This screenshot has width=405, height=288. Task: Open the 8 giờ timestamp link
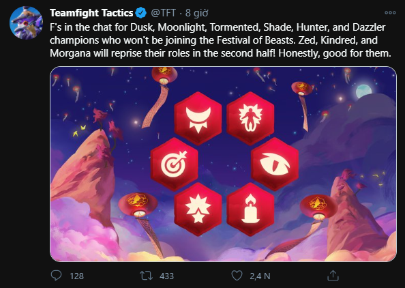[x=196, y=13]
